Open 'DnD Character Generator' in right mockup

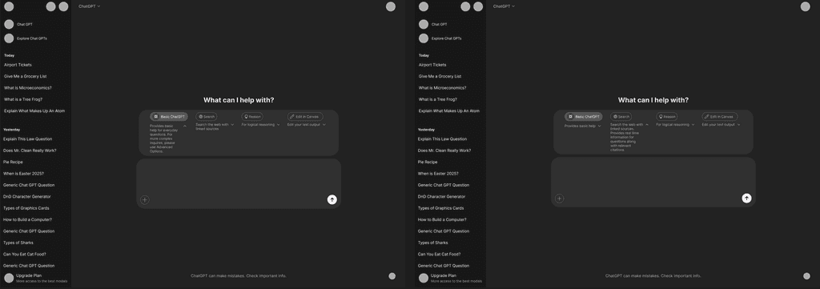coord(442,196)
